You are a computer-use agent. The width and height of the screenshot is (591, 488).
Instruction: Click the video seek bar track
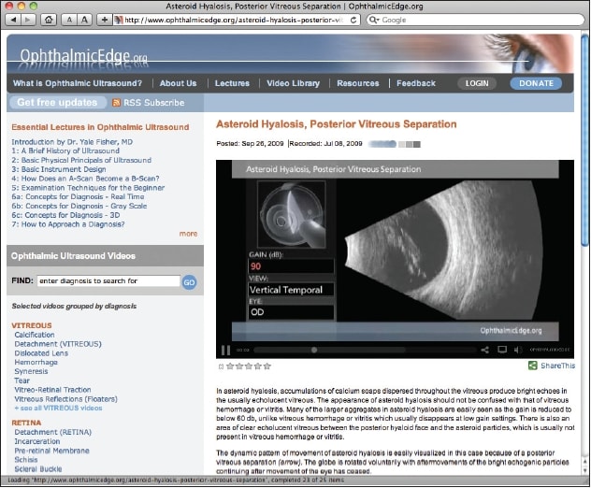365,350
